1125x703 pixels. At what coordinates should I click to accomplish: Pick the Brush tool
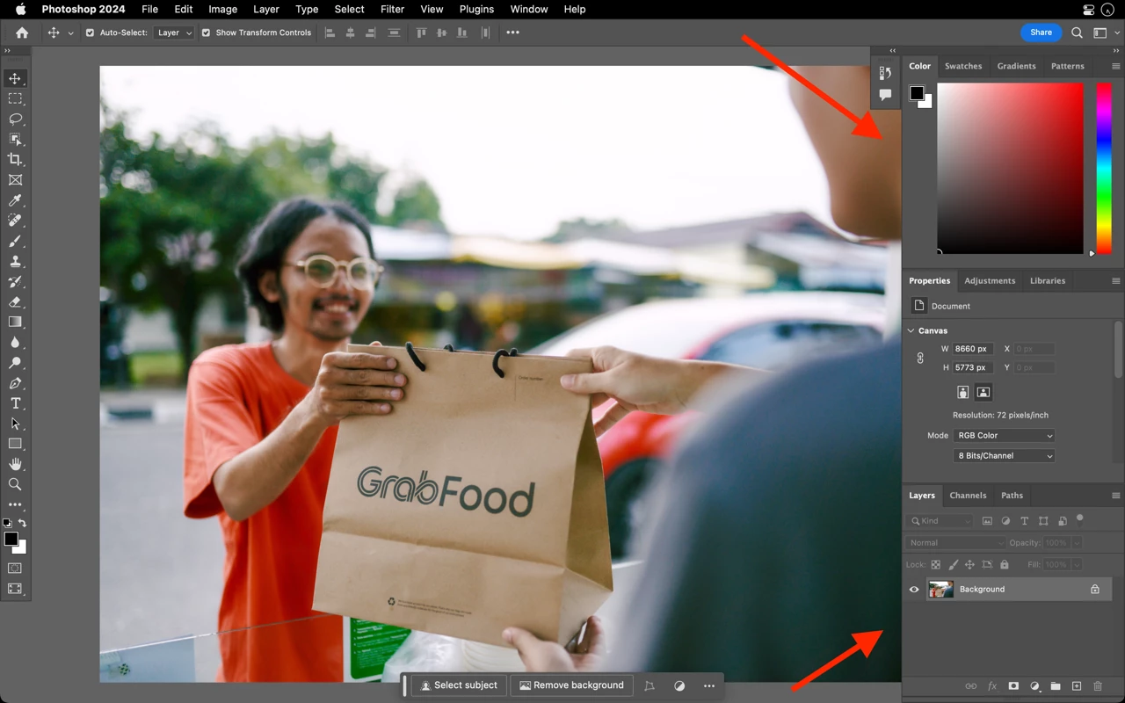pos(15,241)
